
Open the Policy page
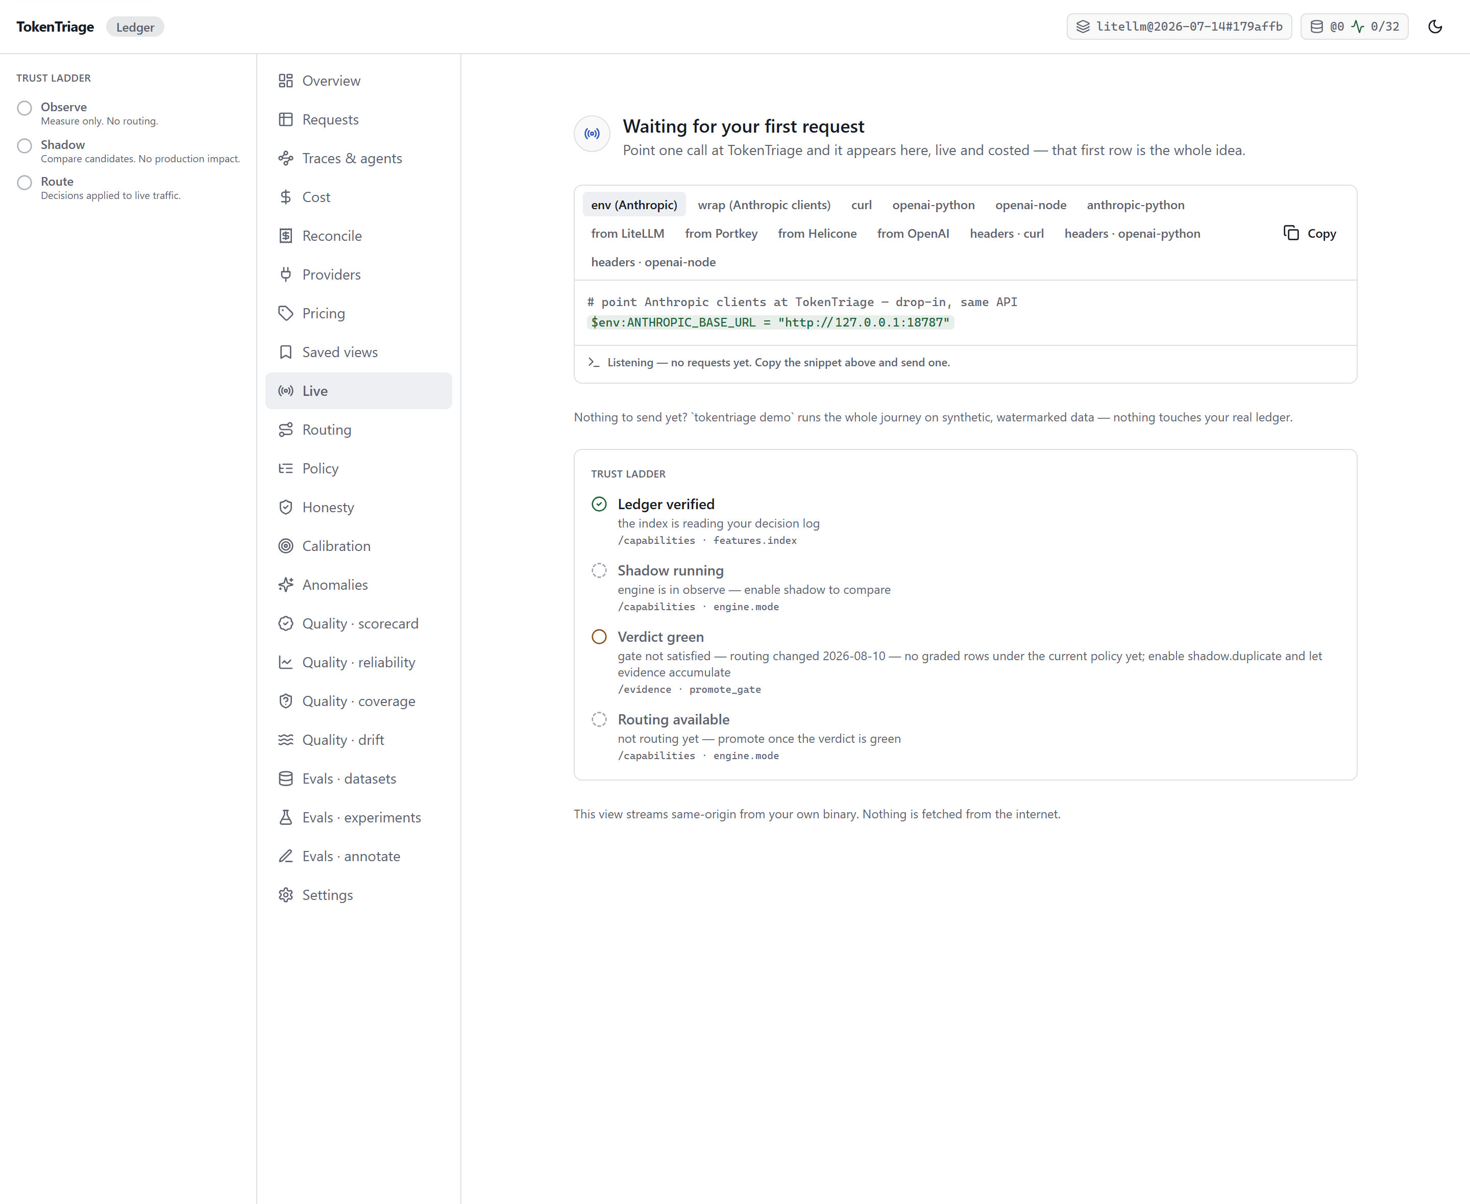(x=359, y=468)
